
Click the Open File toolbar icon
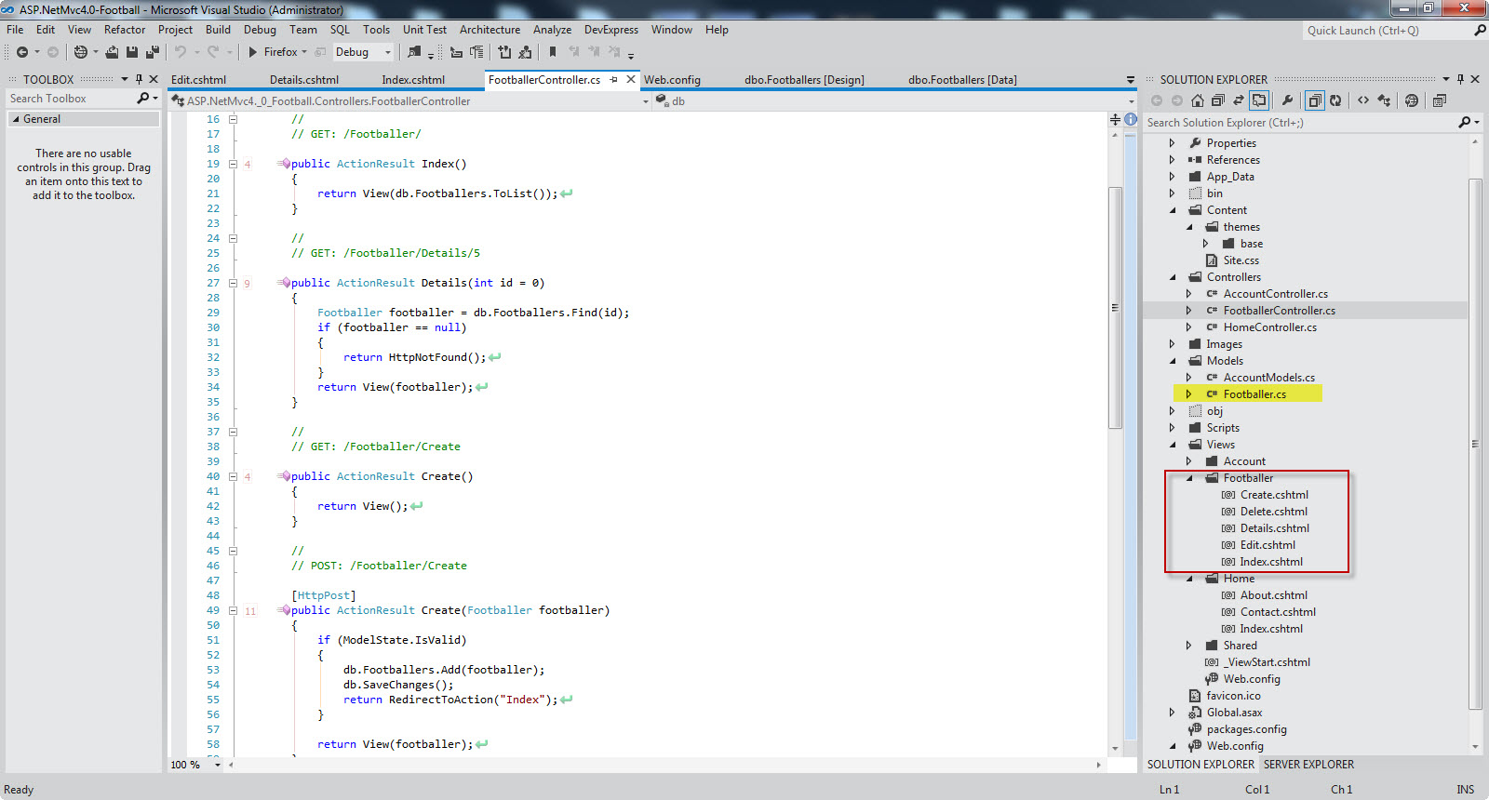[112, 52]
